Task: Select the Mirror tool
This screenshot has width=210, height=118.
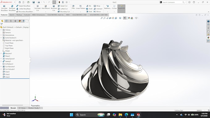Action: (x=97, y=12)
